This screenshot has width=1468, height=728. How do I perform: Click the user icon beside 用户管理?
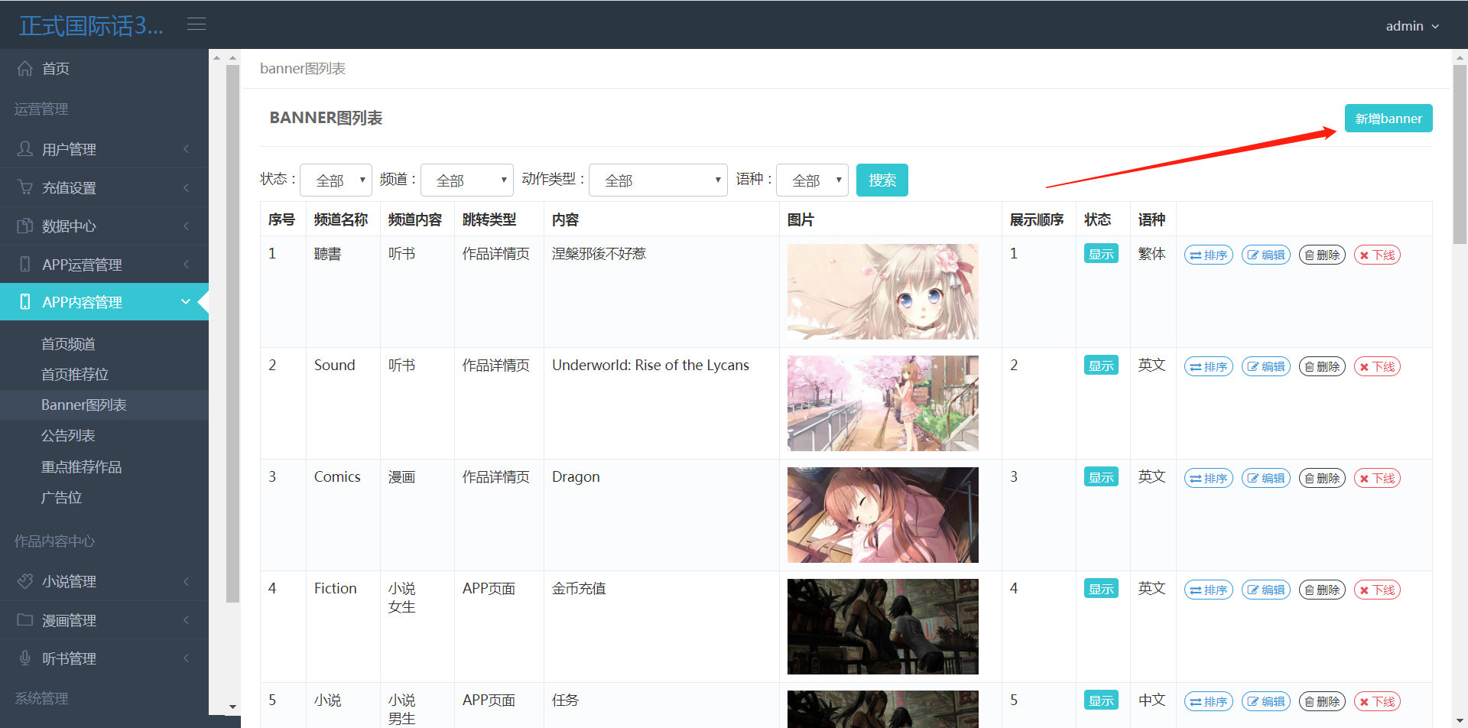pyautogui.click(x=25, y=149)
